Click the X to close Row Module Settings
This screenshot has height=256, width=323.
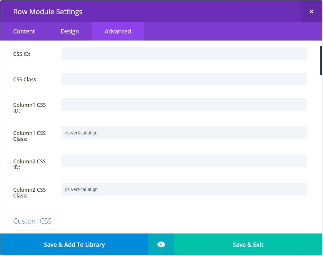(x=311, y=11)
